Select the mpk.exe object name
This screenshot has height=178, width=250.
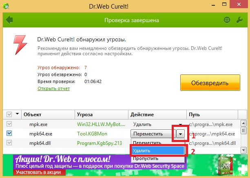coord(38,124)
